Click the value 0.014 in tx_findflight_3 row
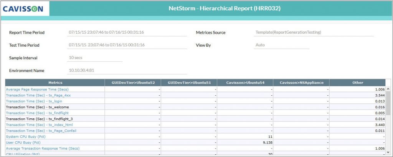The height and width of the screenshot is (157, 393). pyautogui.click(x=380, y=119)
